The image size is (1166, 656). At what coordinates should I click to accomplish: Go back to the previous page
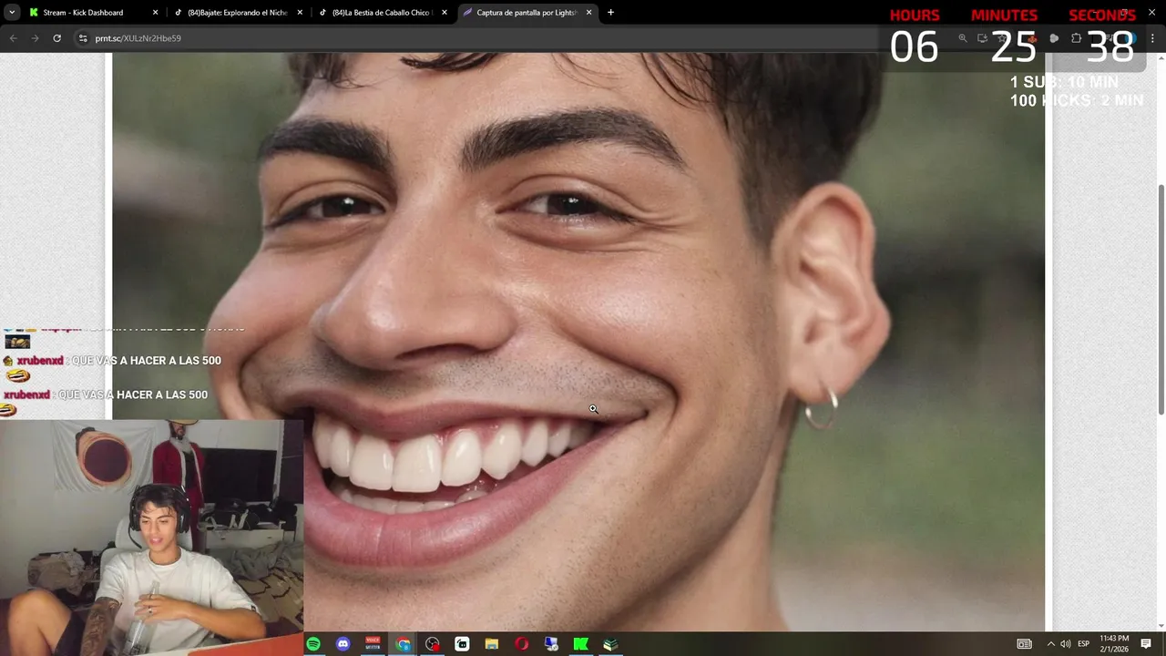(13, 38)
